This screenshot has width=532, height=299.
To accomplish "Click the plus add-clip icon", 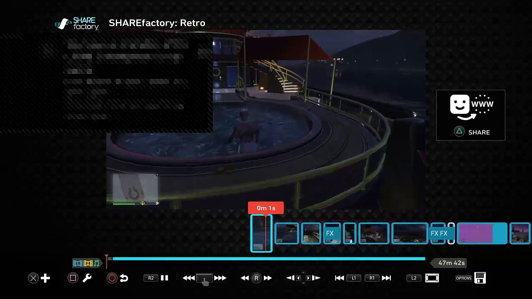I will pyautogui.click(x=45, y=278).
